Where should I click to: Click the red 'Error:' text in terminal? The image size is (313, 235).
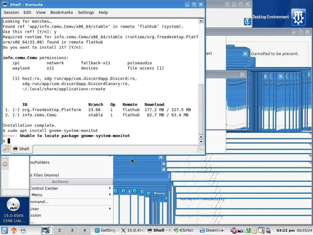[x=10, y=136]
